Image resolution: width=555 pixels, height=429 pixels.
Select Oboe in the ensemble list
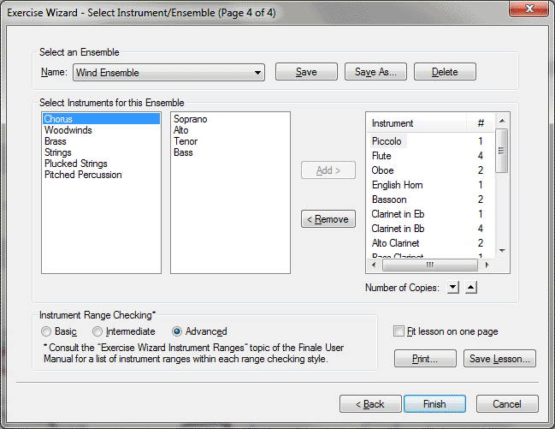pyautogui.click(x=431, y=170)
